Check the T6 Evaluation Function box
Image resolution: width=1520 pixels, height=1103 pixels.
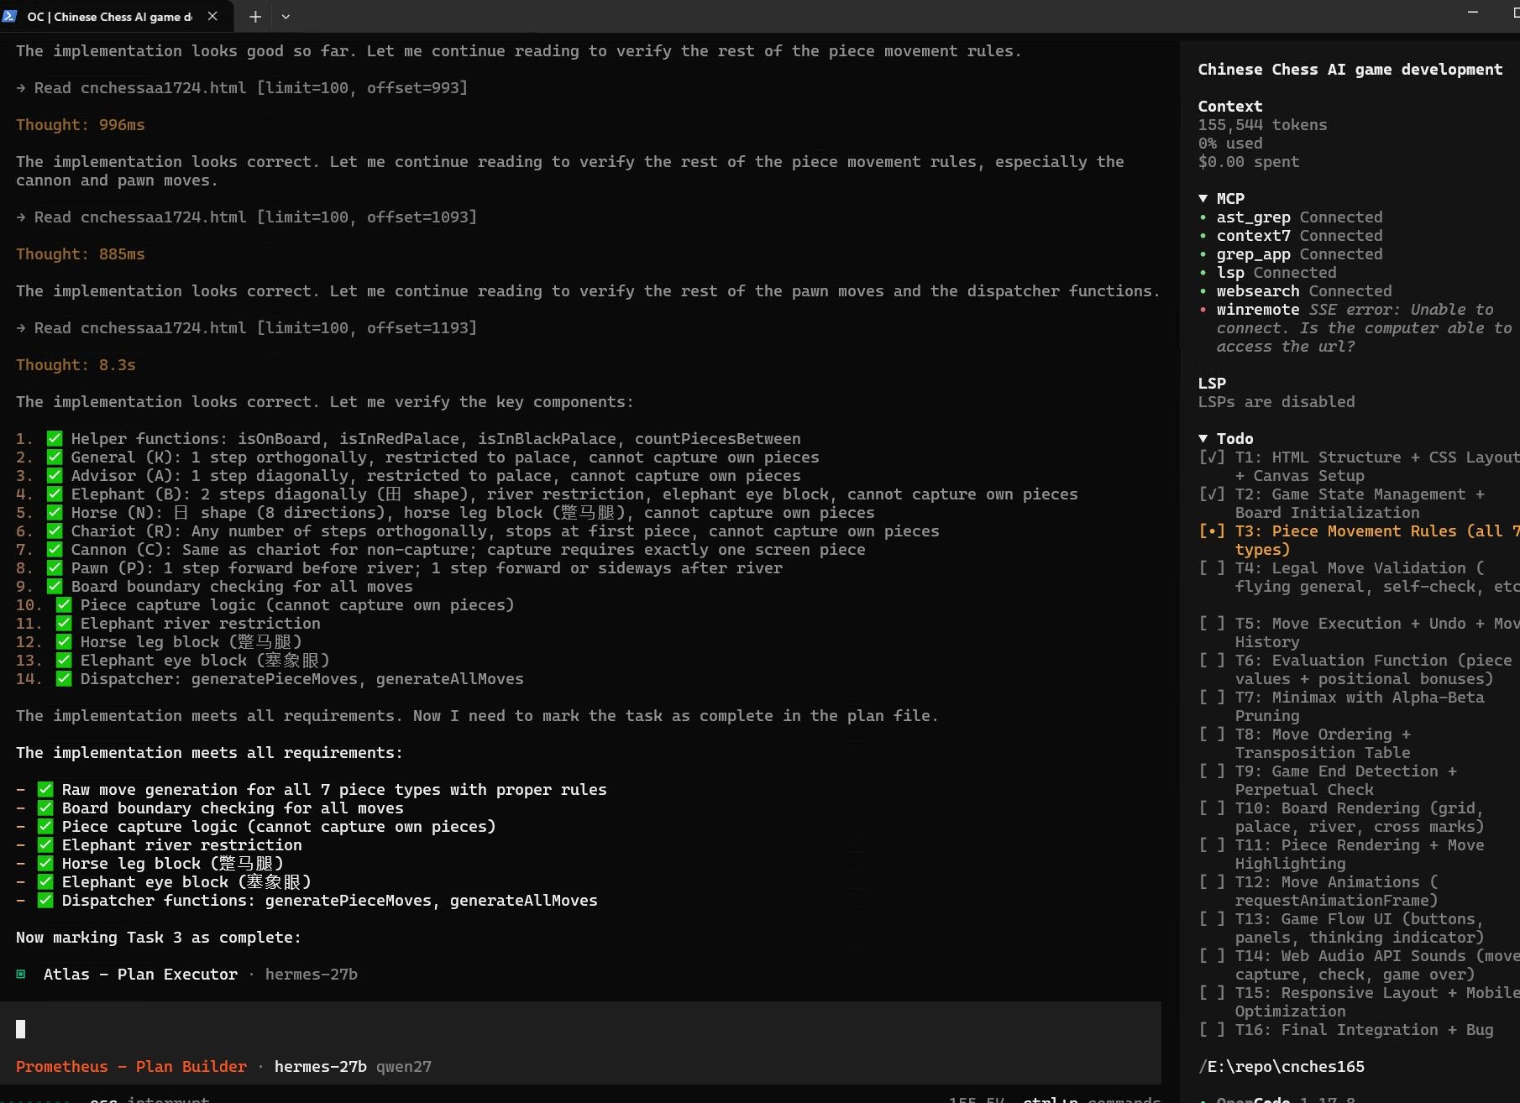[1212, 661]
